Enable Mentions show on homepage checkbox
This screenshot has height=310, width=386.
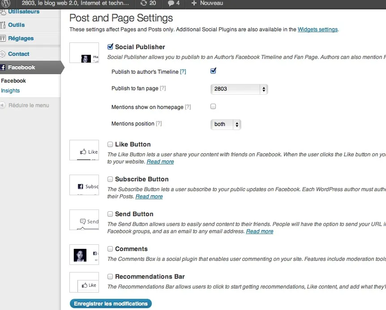point(213,106)
